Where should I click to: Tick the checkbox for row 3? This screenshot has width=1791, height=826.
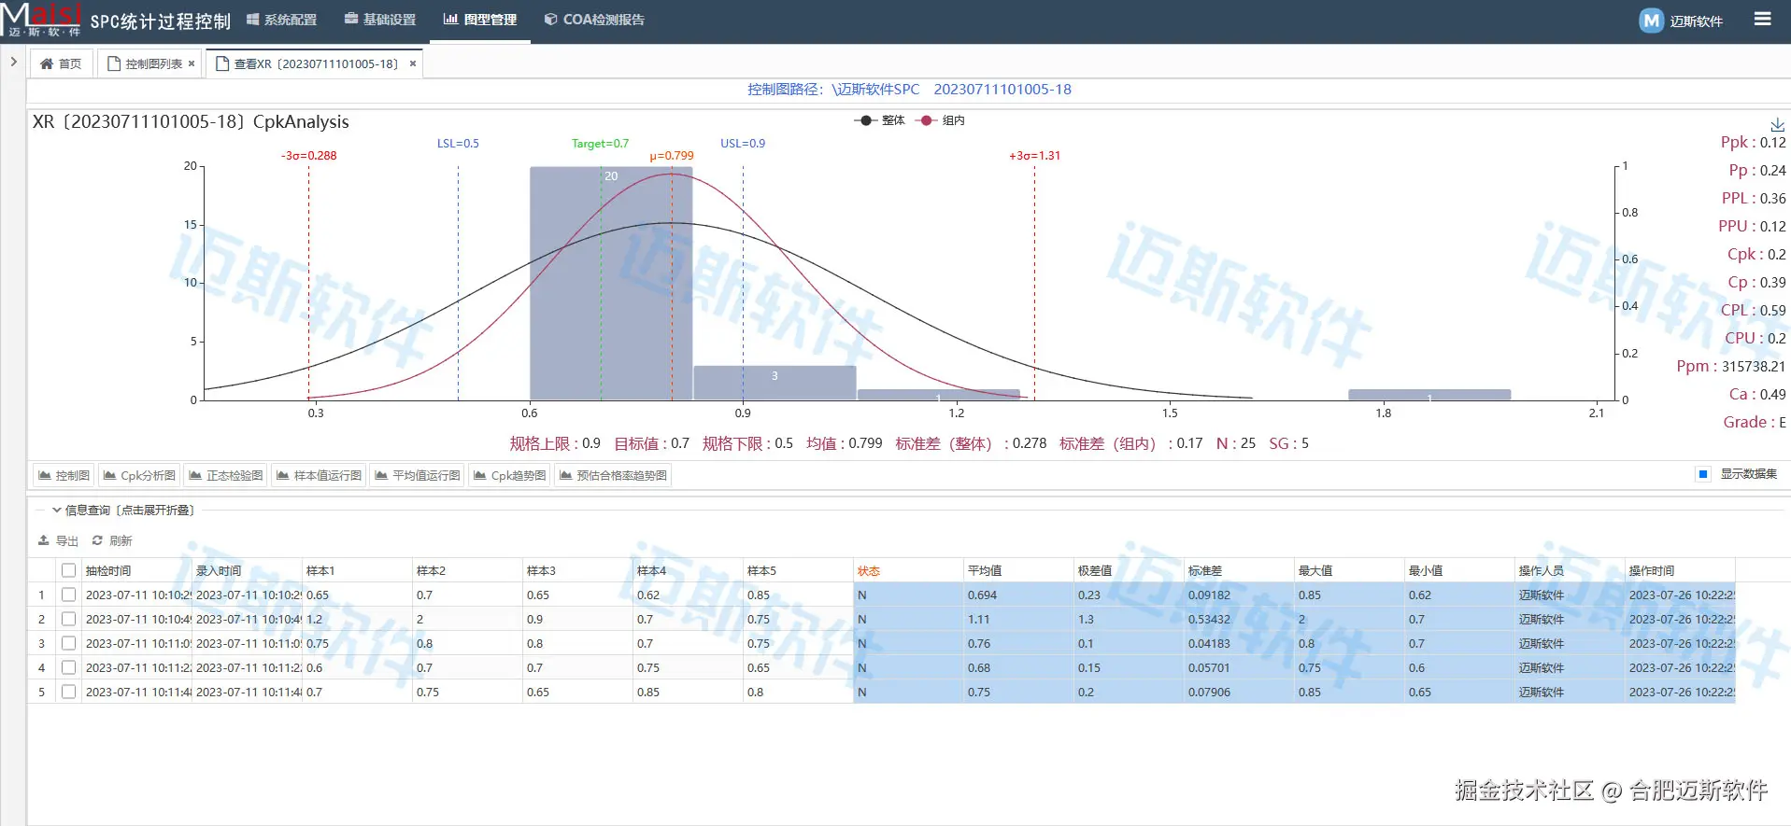tap(68, 643)
